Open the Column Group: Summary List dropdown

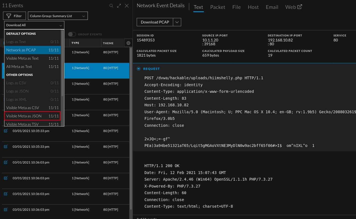(58, 16)
